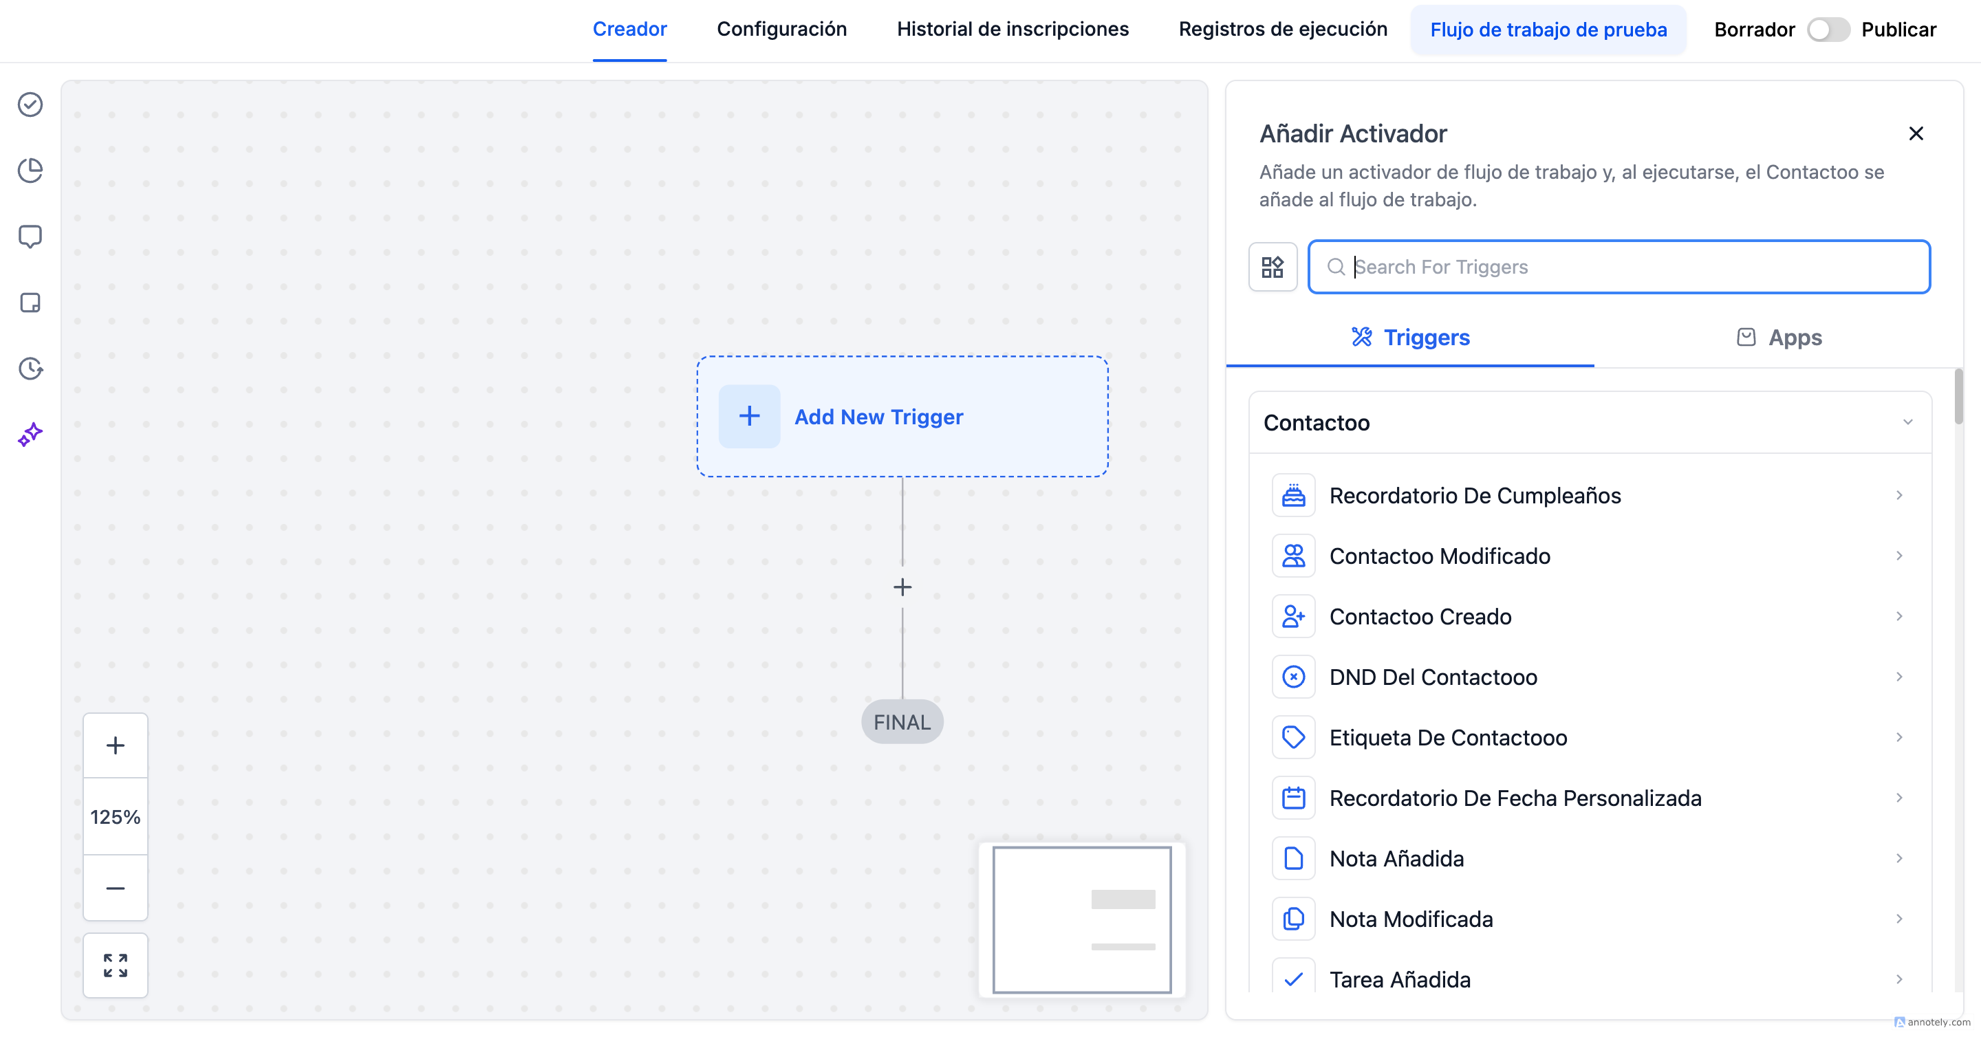Click Add New Trigger box

click(x=902, y=416)
